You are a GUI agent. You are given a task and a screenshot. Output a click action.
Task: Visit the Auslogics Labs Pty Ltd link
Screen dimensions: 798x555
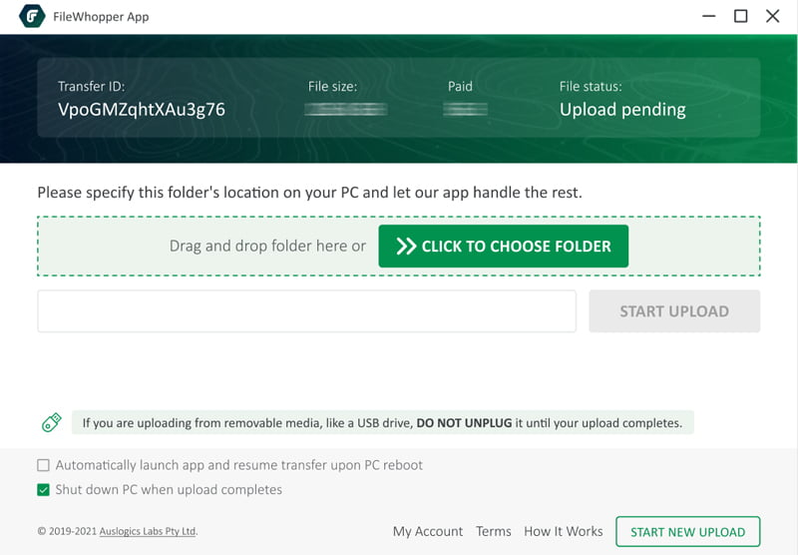click(x=148, y=531)
